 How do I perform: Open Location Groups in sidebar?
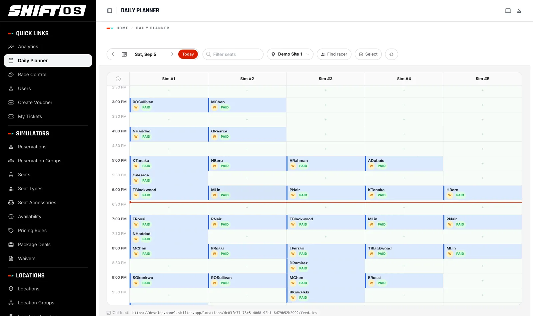point(48,303)
